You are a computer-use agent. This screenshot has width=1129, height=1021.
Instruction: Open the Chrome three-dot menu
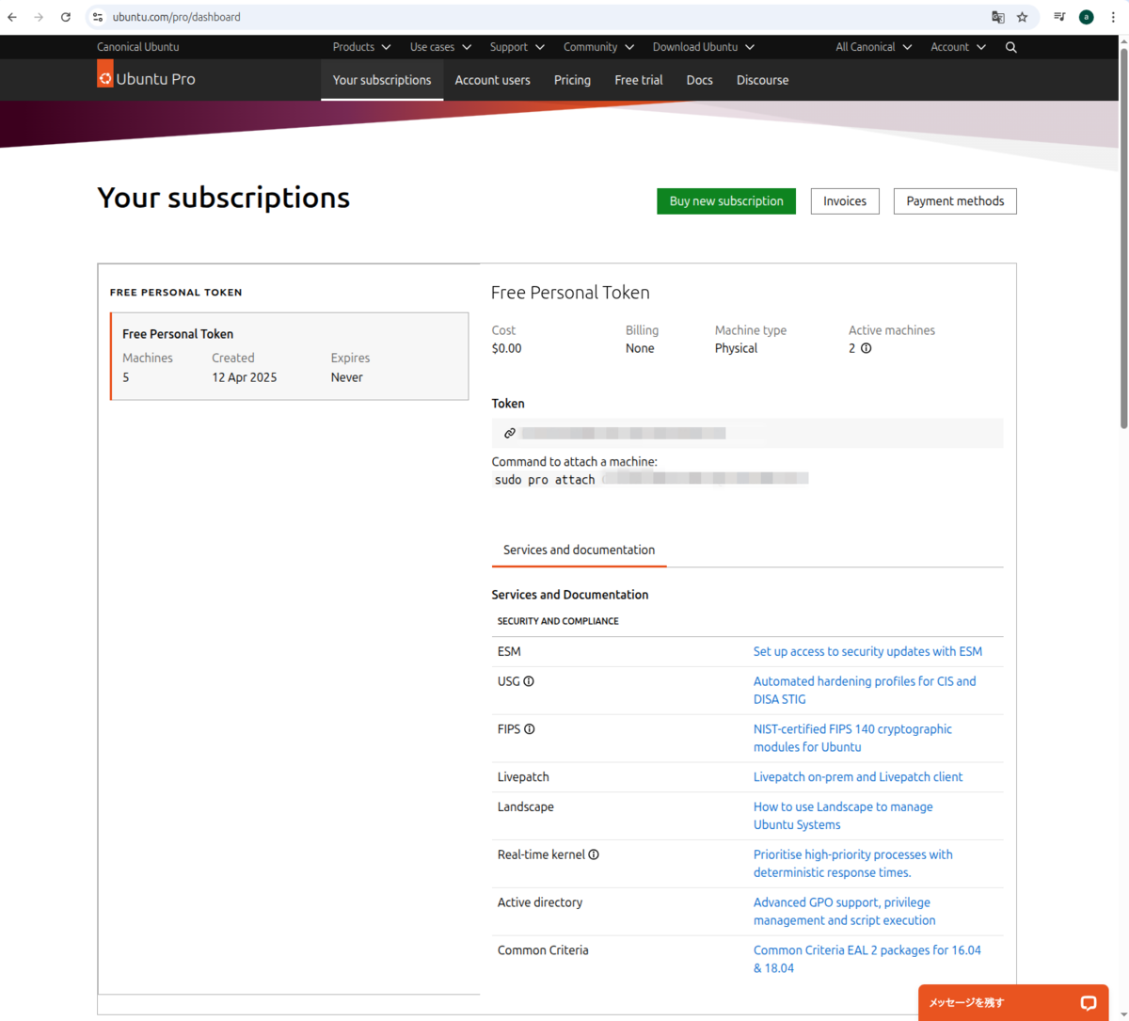[x=1113, y=17]
